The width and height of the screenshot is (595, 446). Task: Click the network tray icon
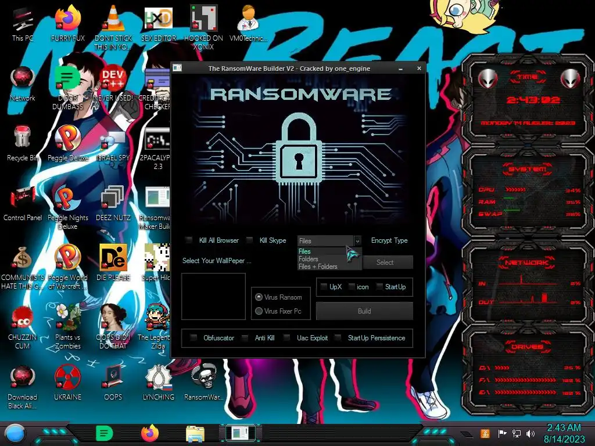pyautogui.click(x=517, y=433)
